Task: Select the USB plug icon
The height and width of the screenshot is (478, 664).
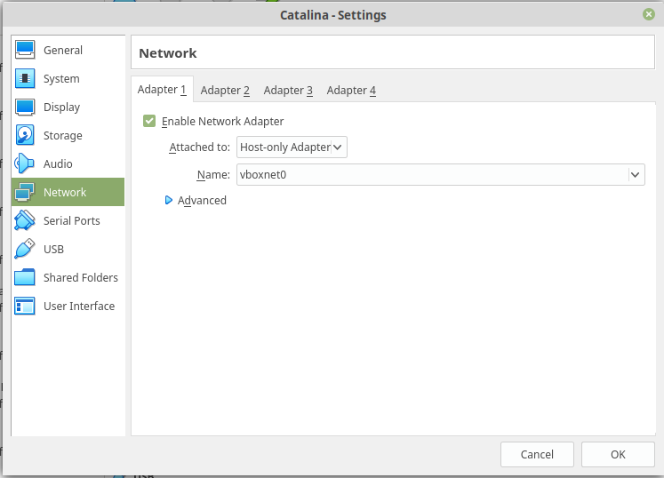Action: pos(25,250)
